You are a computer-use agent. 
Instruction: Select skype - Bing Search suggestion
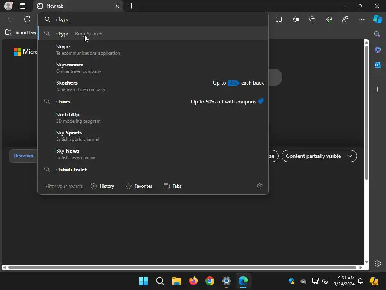pos(153,34)
